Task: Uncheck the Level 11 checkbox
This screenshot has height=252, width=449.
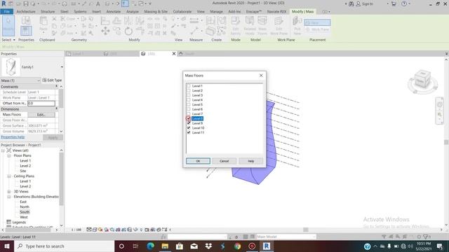Action: click(189, 132)
